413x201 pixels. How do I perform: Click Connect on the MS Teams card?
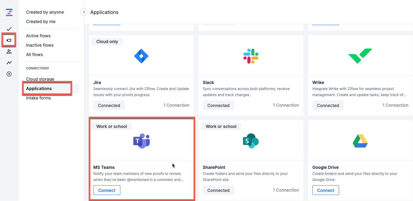[x=107, y=190]
